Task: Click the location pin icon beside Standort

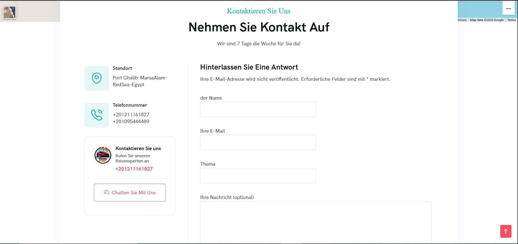Action: coord(97,78)
